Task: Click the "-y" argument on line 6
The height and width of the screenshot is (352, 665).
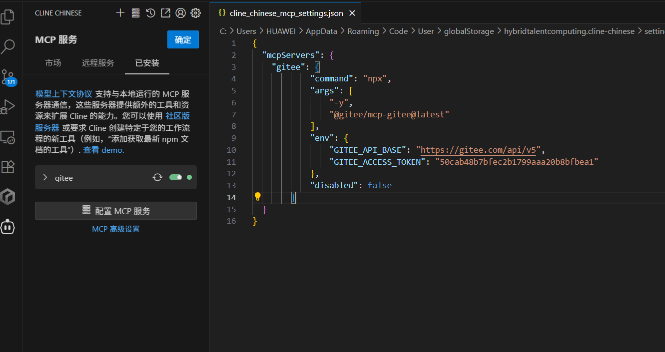Action: click(x=339, y=102)
